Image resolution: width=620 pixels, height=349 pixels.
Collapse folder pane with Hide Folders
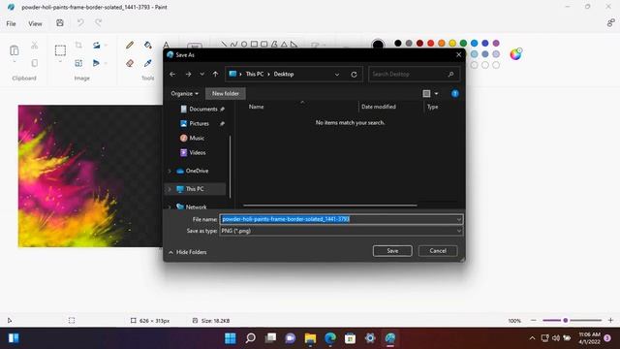pos(187,252)
